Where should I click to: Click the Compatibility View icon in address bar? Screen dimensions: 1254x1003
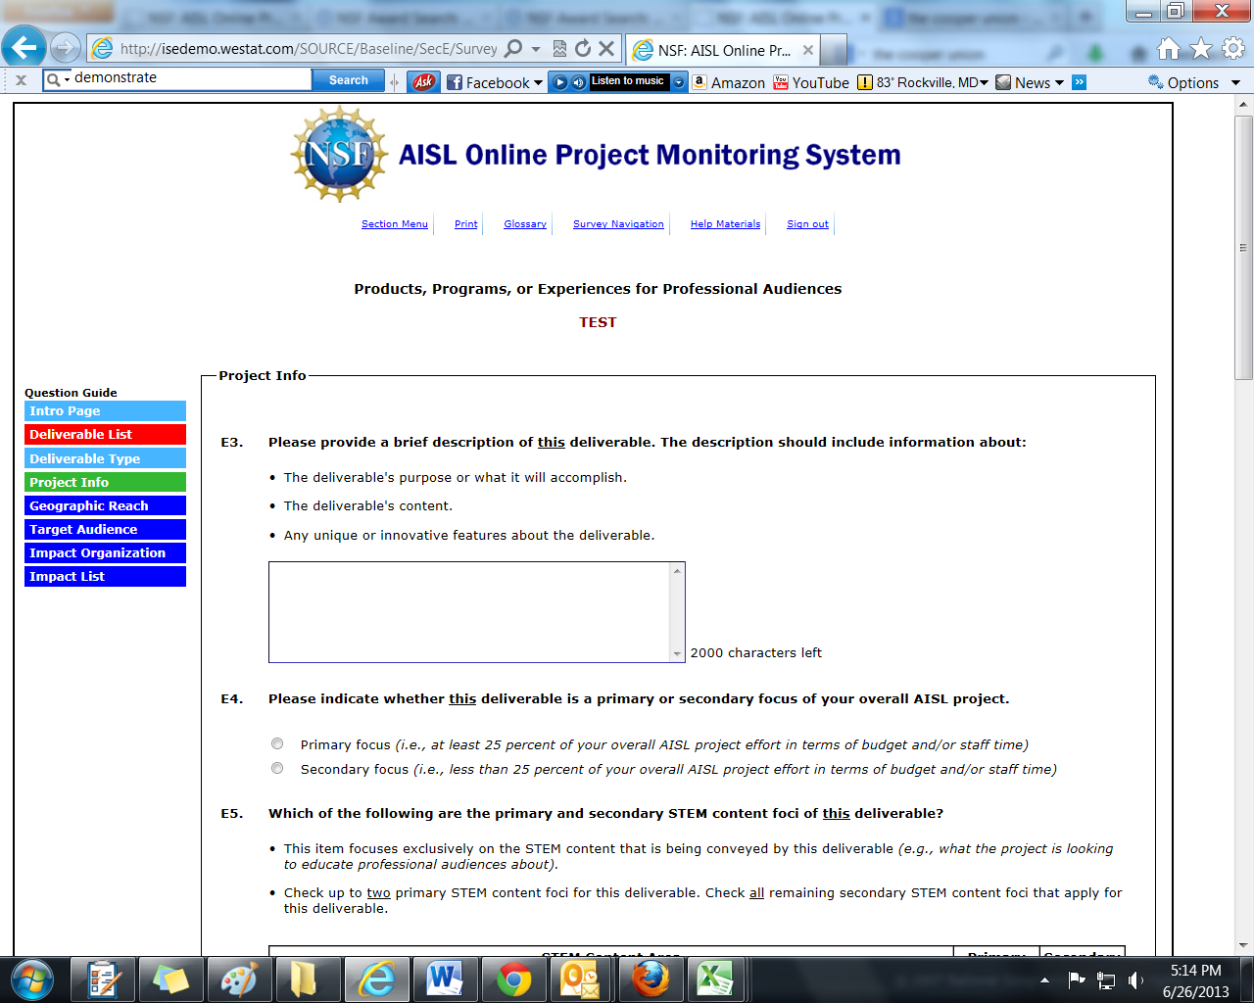click(x=559, y=49)
